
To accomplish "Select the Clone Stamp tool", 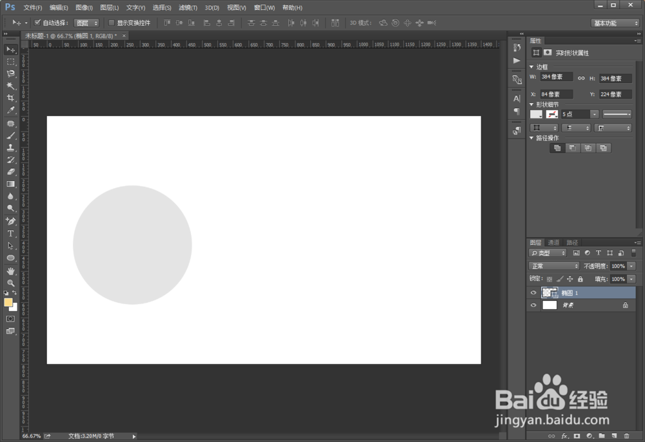I will point(11,148).
